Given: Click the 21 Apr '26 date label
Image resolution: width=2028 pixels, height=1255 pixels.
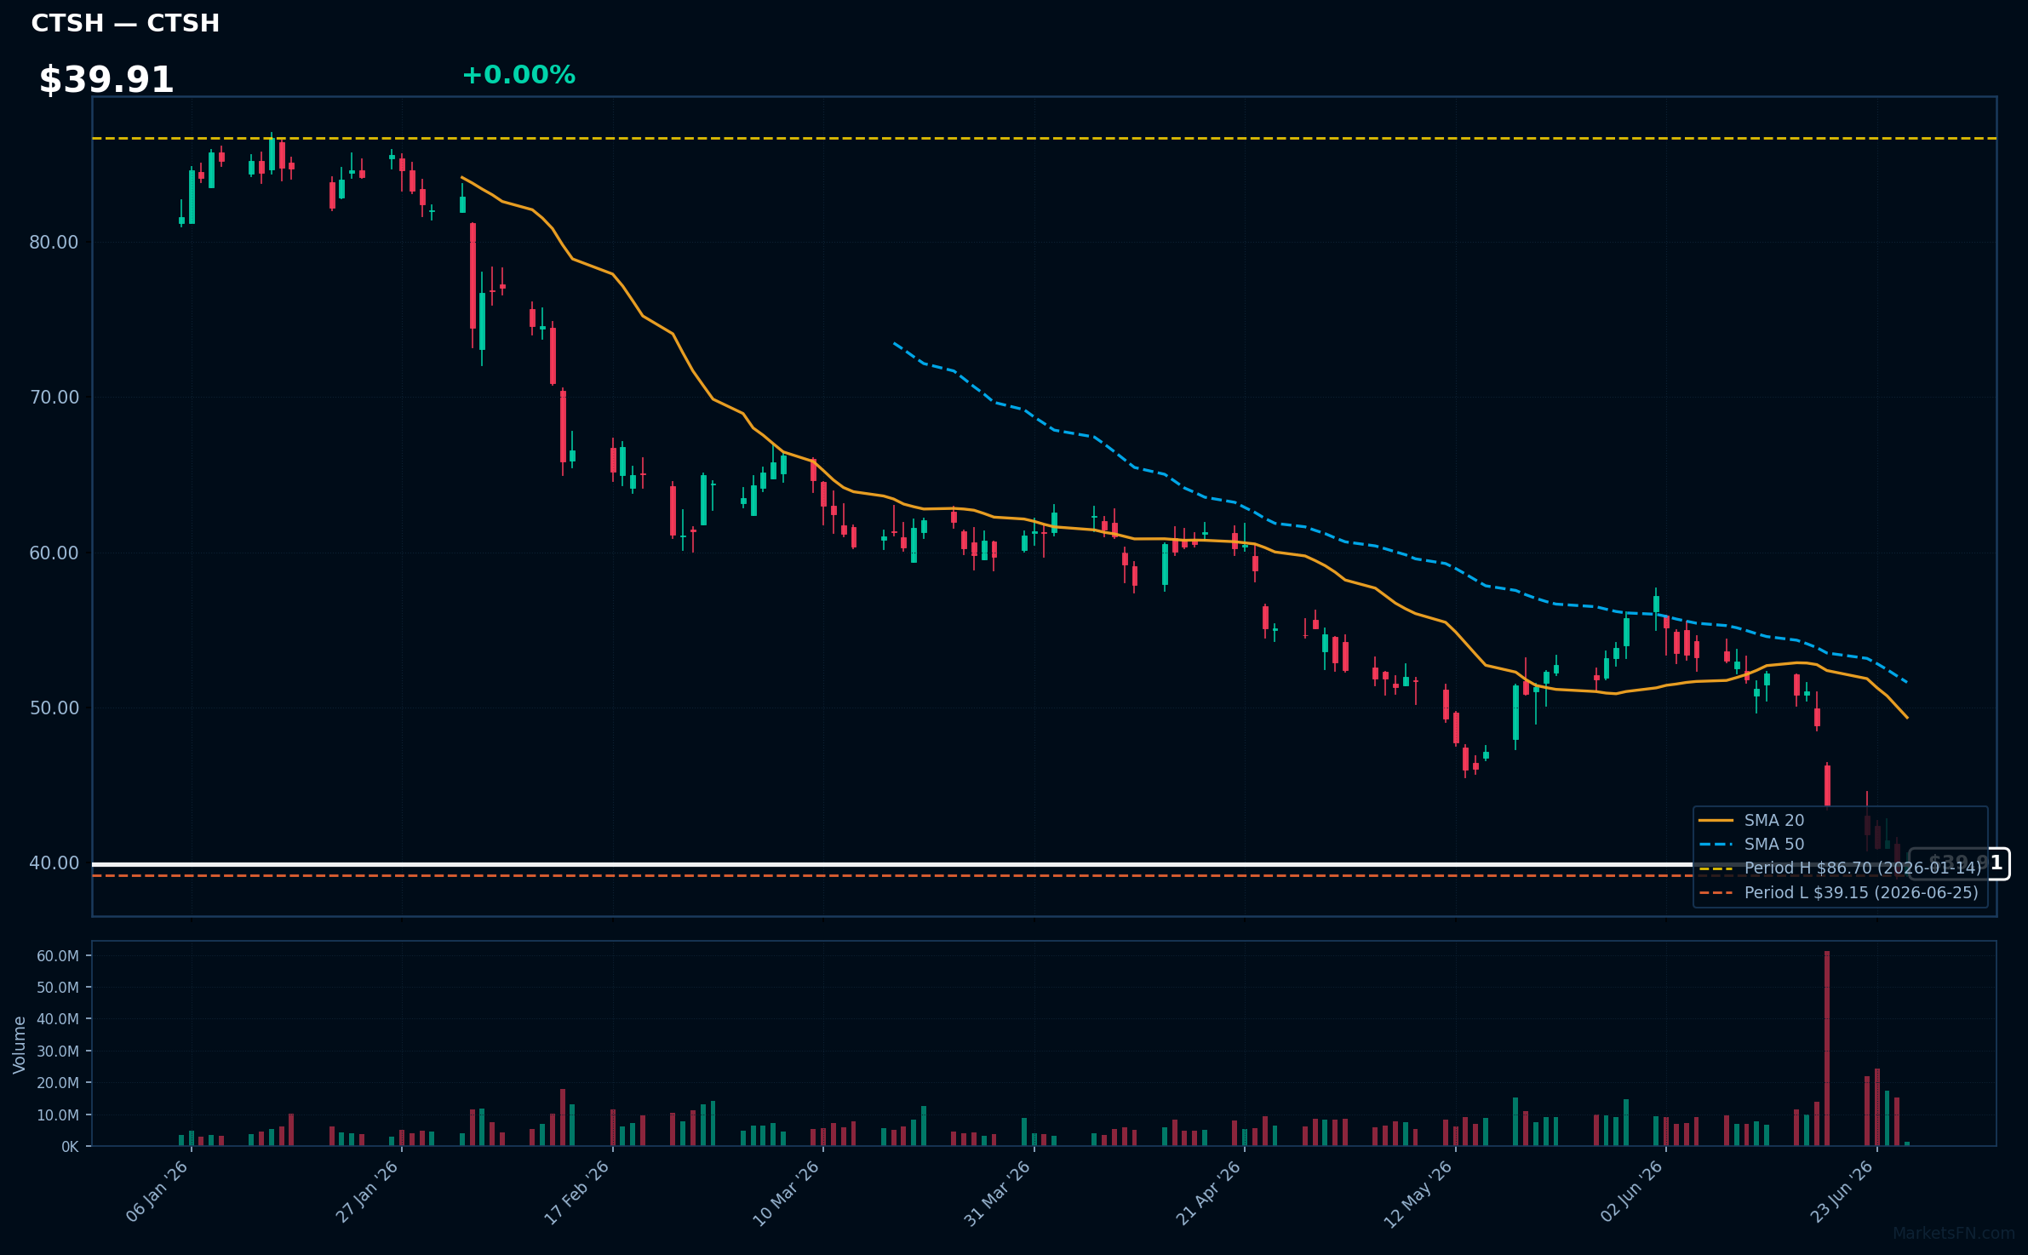Looking at the screenshot, I should pos(1209,1192).
